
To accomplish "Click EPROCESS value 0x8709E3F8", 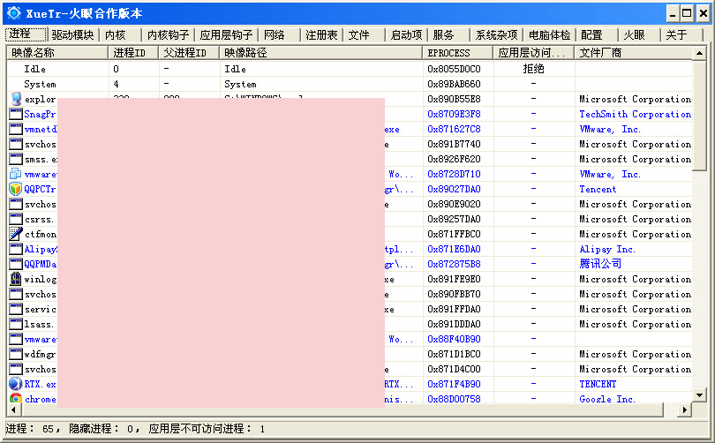I will click(455, 114).
